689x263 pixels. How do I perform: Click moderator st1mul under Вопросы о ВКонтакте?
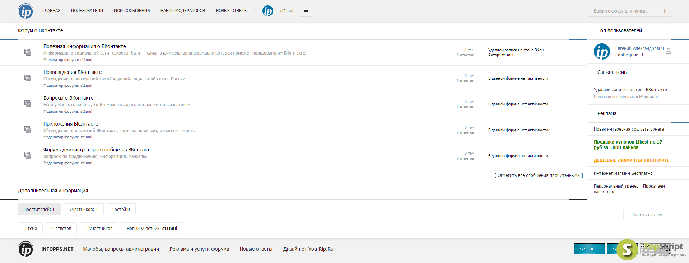click(86, 112)
